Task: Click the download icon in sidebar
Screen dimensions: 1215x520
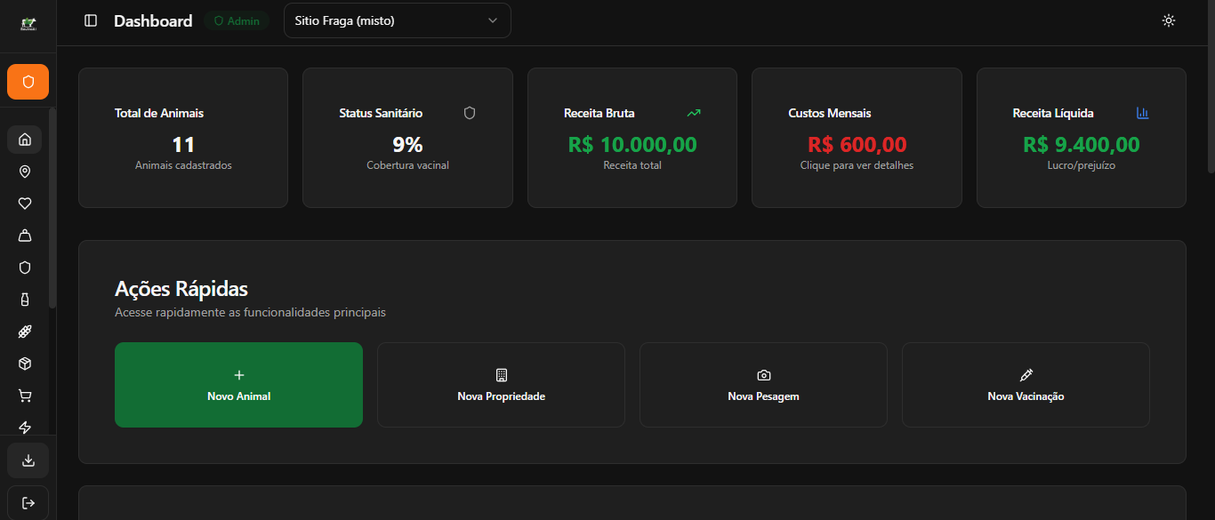Action: pyautogui.click(x=28, y=460)
